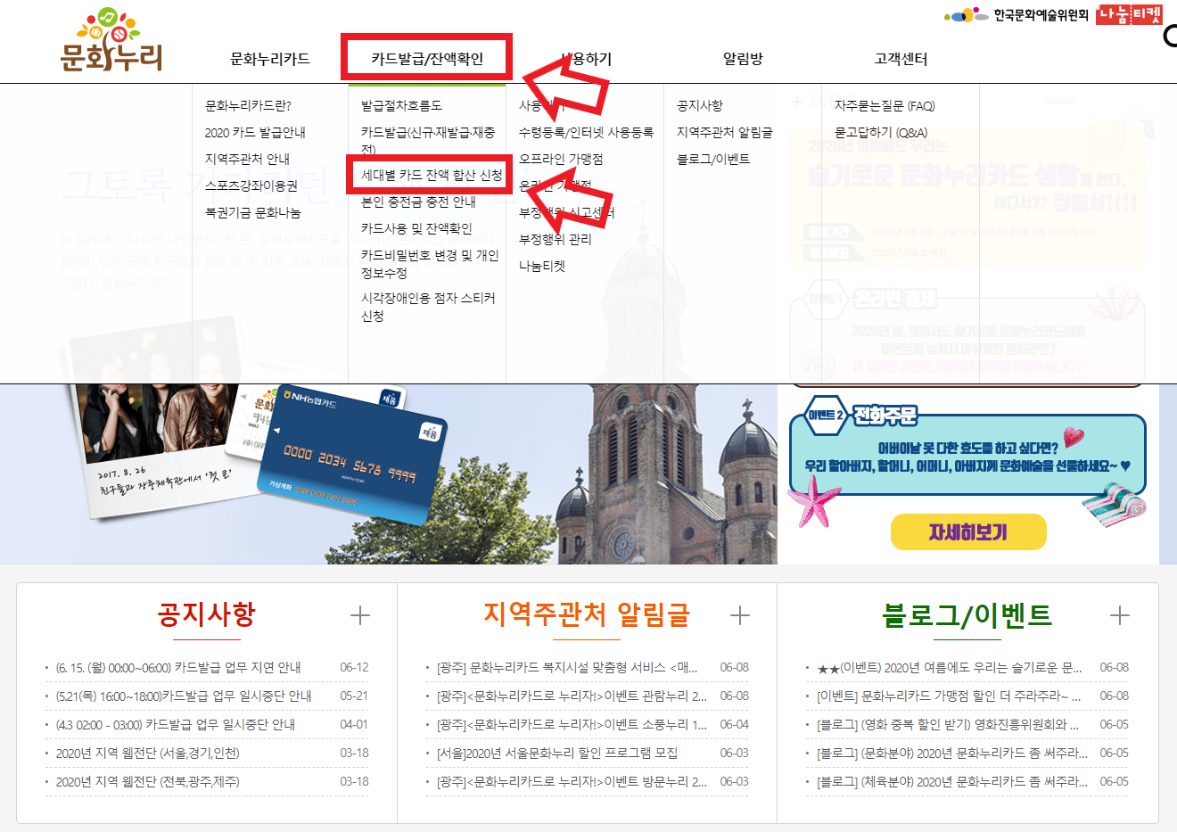
Task: Open [광주] 이벤트 관람누리 post
Action: [x=572, y=696]
